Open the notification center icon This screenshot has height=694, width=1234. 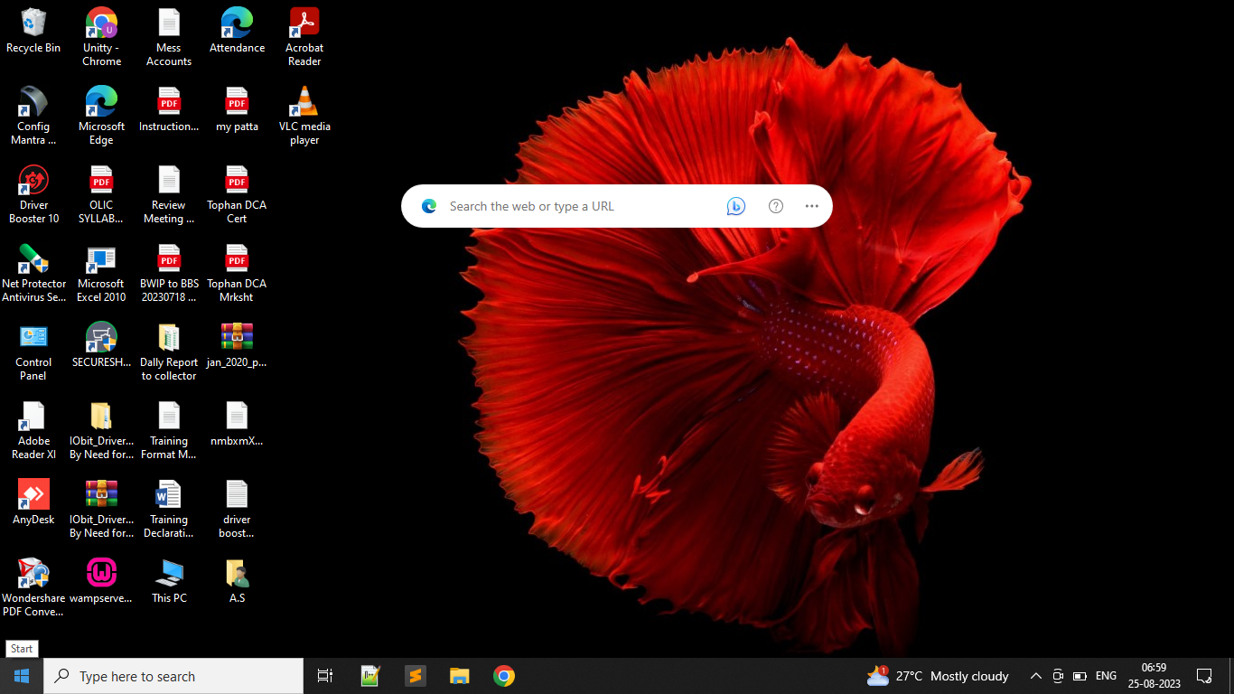[x=1203, y=676]
